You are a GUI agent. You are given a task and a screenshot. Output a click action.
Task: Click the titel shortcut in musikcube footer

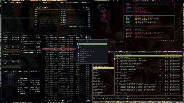(x=129, y=101)
